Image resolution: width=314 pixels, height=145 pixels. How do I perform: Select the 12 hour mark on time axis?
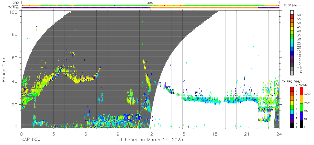click(150, 134)
